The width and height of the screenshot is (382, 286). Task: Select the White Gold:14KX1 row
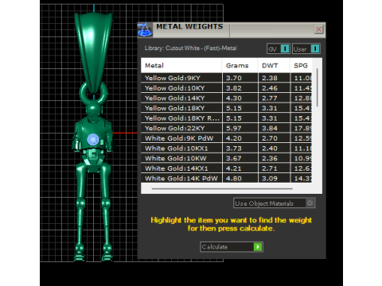pos(226,168)
